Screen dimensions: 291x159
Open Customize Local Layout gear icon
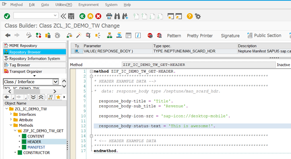coord(198,16)
